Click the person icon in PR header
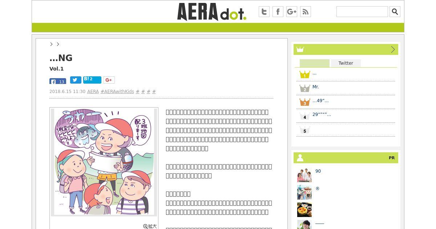The image size is (436, 229). tap(300, 158)
